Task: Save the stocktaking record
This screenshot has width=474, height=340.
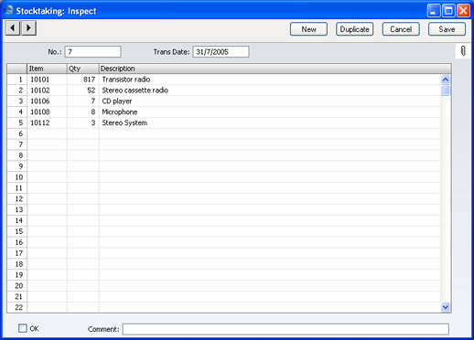Action: (x=447, y=29)
